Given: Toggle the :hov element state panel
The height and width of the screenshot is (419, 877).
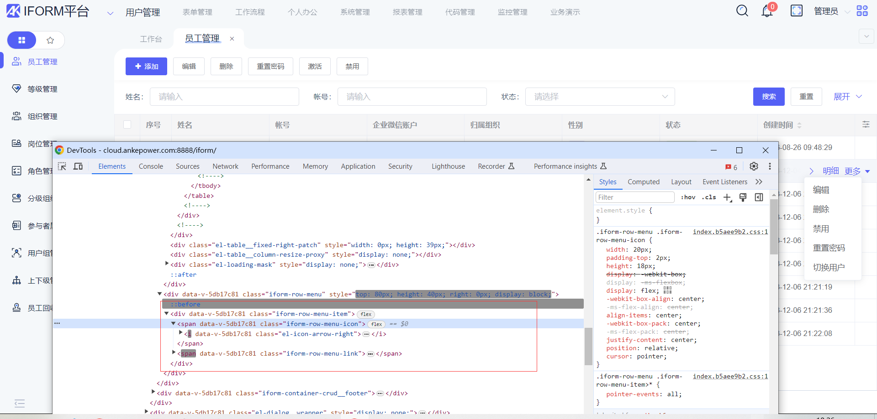Looking at the screenshot, I should [688, 197].
